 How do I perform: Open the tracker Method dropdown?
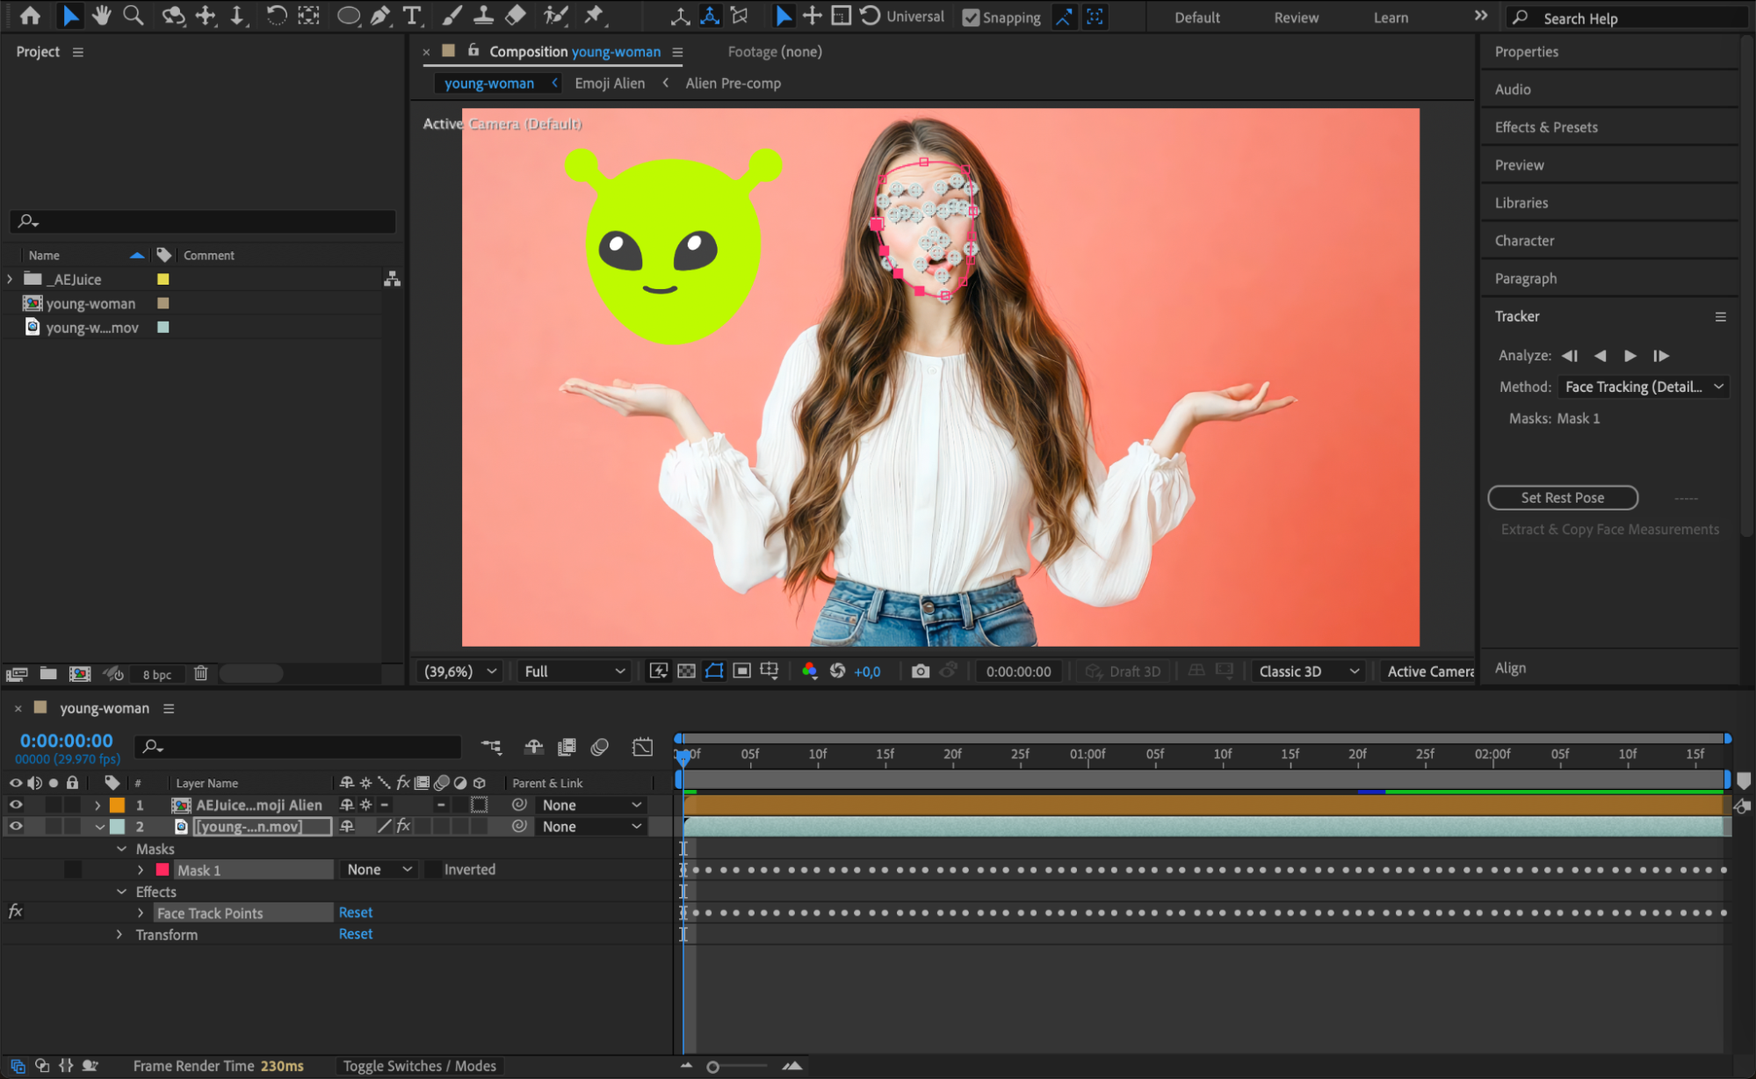pyautogui.click(x=1643, y=387)
